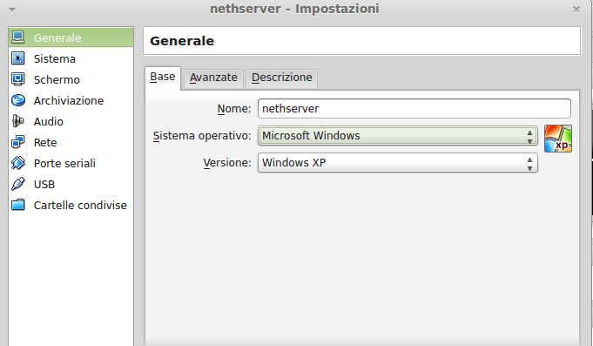Click the Rete network icon
Screen dimensions: 593x346
[x=17, y=142]
